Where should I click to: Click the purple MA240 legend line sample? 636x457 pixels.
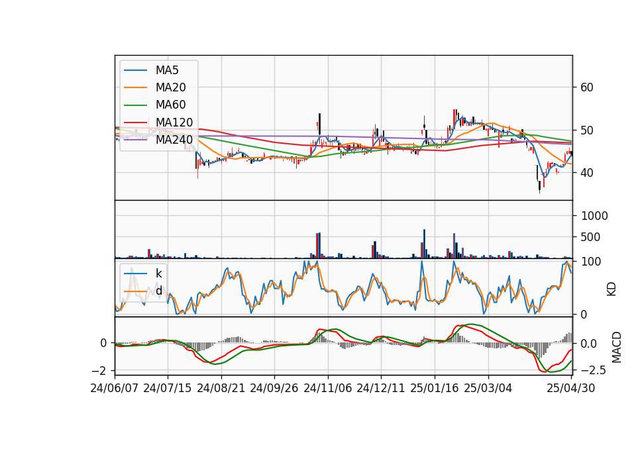coord(135,140)
